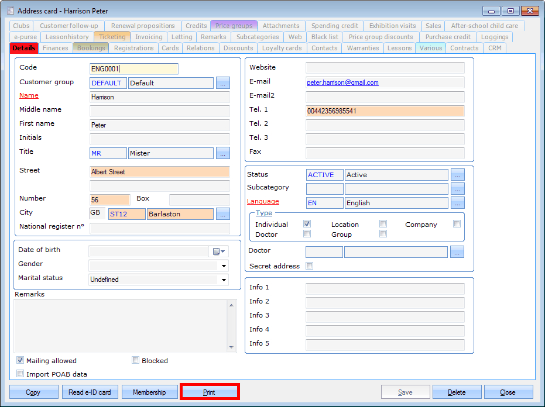Click the Title lookup ellipsis button
Screen dimensions: 545x407
tap(223, 153)
